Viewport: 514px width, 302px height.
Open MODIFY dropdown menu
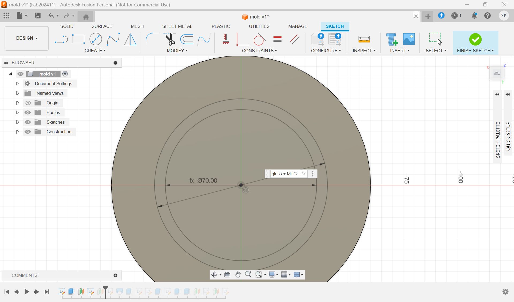[177, 51]
